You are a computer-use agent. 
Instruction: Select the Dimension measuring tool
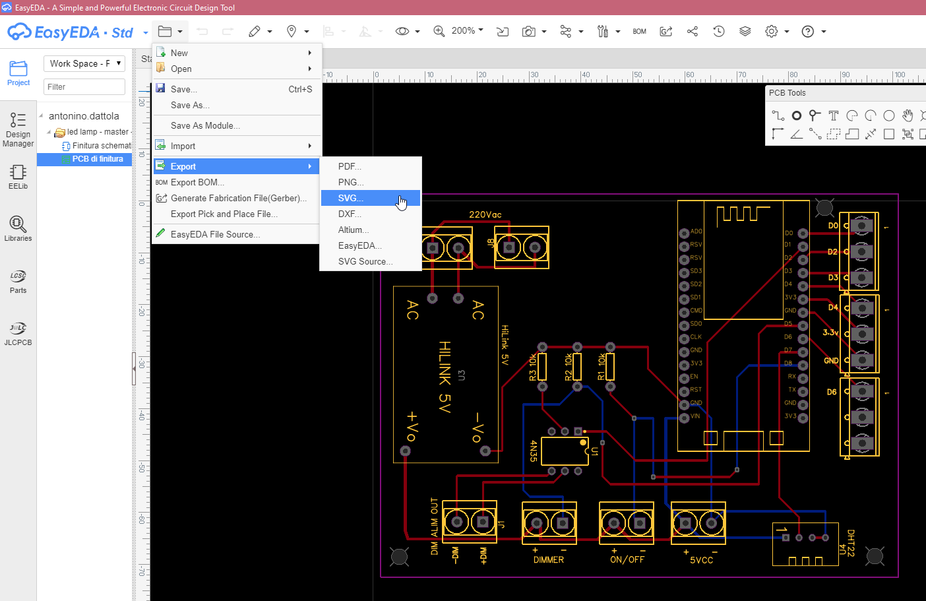(871, 134)
